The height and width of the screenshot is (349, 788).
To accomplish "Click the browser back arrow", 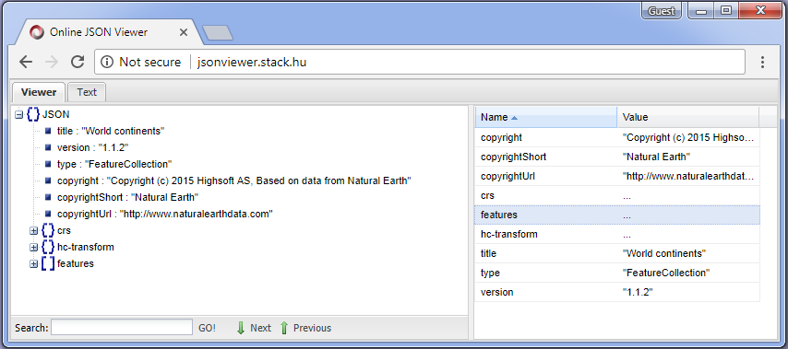I will pos(26,63).
